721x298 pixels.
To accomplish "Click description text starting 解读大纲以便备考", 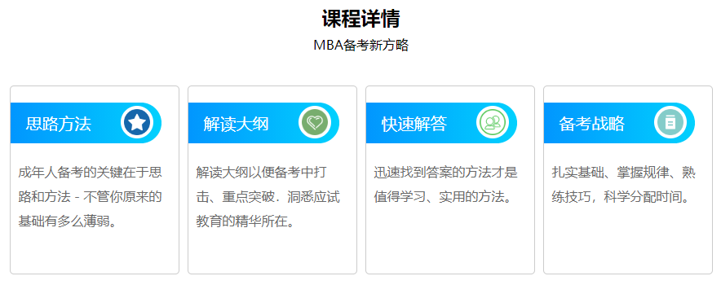I will point(268,197).
